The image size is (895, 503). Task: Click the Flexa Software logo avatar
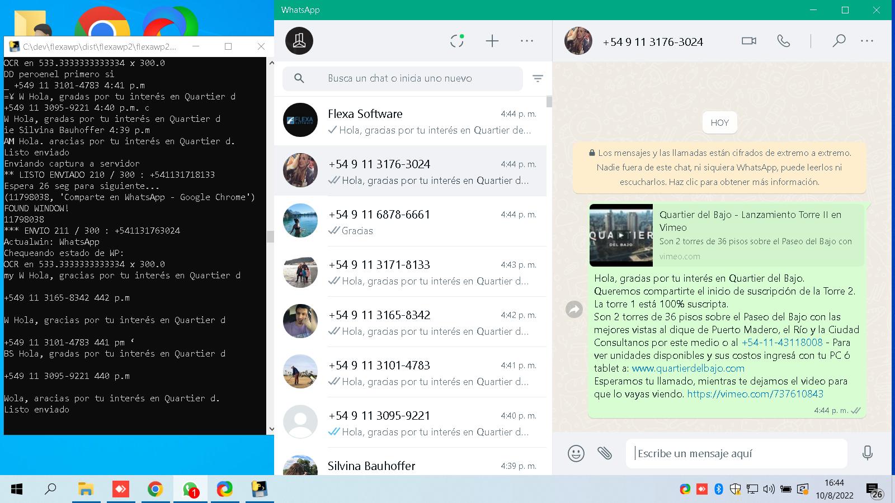[x=300, y=120]
